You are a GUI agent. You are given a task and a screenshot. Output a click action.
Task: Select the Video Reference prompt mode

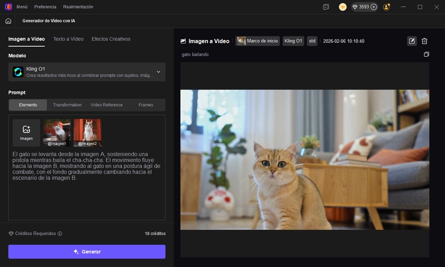106,105
